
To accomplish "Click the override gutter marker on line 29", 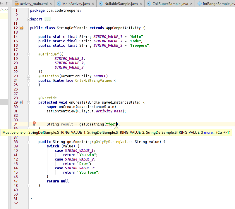I will 21,102.
